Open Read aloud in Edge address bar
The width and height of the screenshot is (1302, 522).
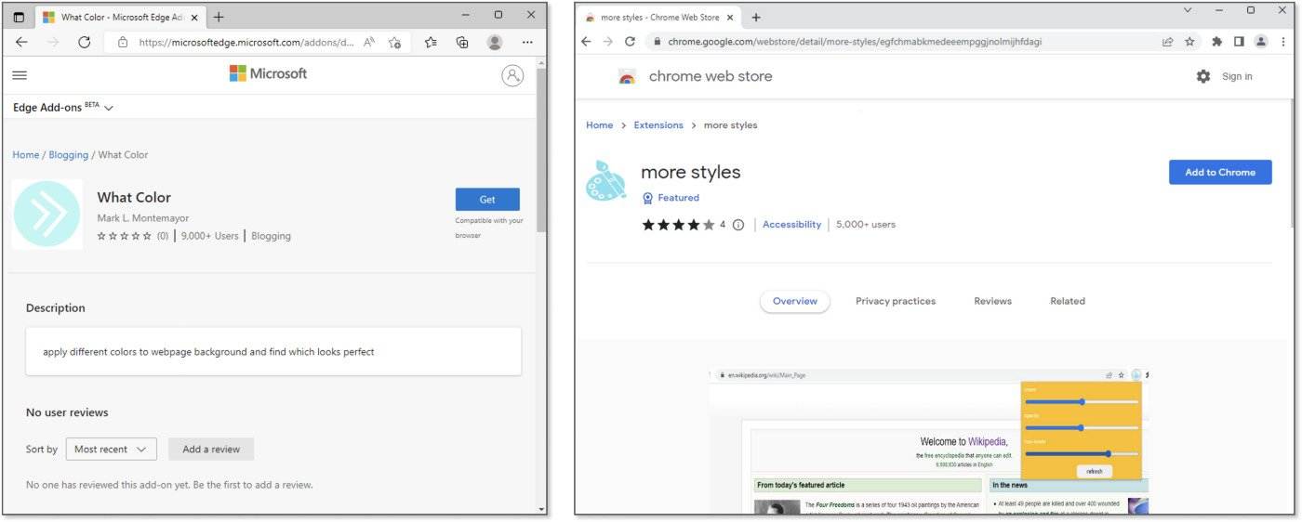pos(370,42)
